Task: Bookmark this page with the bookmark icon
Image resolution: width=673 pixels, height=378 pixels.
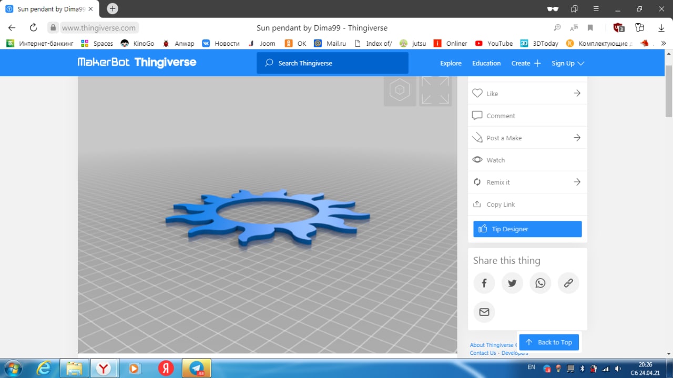Action: [590, 28]
